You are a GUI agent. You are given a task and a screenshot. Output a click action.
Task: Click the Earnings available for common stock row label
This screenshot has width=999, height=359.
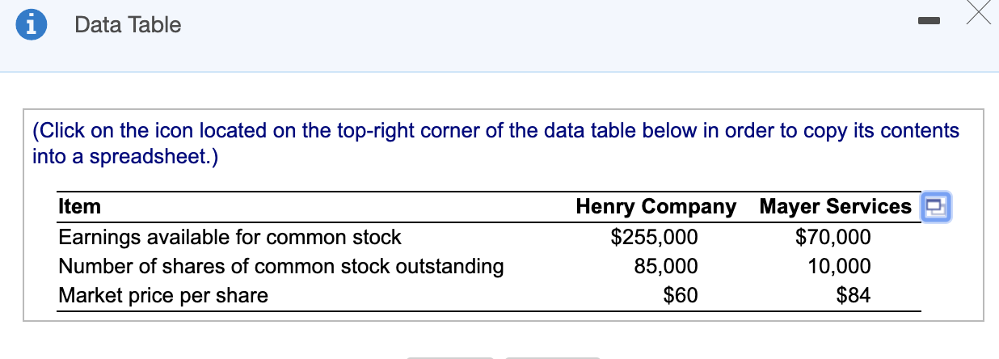[x=230, y=237]
